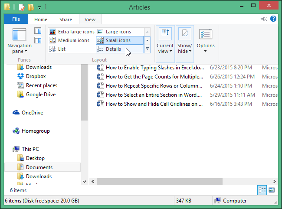Toggle the Preview pane icon
Screen dimensions: 282x209
tap(38, 31)
